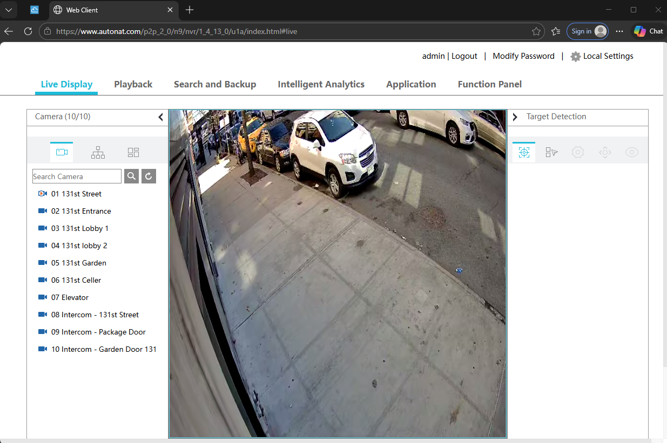Collapse the Camera panel with the left chevron
Viewport: 667px width, 443px height.
tap(160, 117)
